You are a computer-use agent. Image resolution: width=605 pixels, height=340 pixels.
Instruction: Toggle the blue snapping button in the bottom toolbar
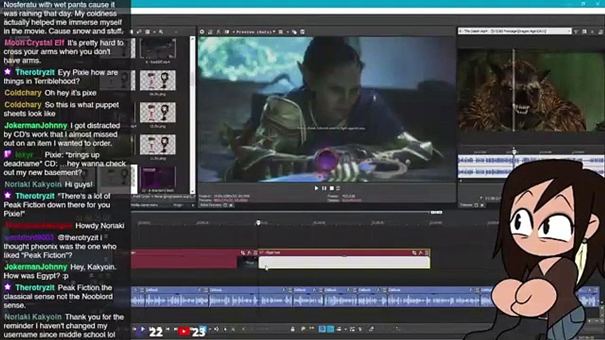pos(330,329)
